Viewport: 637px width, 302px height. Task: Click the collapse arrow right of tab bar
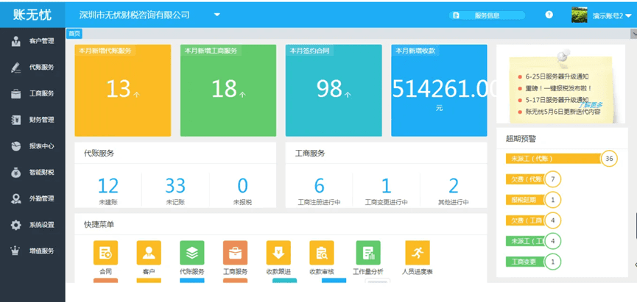coord(633,34)
